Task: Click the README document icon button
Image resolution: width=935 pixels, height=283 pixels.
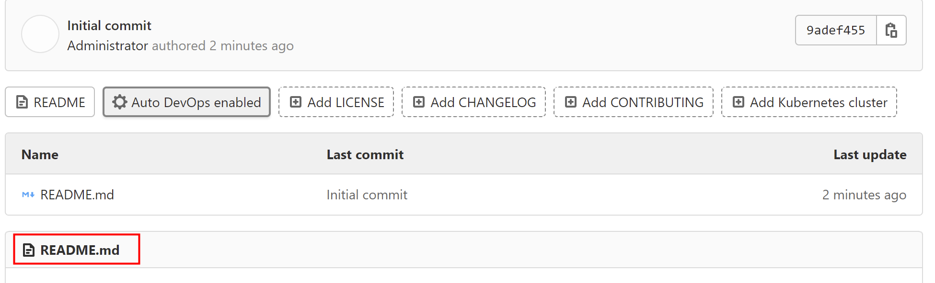Action: tap(22, 102)
